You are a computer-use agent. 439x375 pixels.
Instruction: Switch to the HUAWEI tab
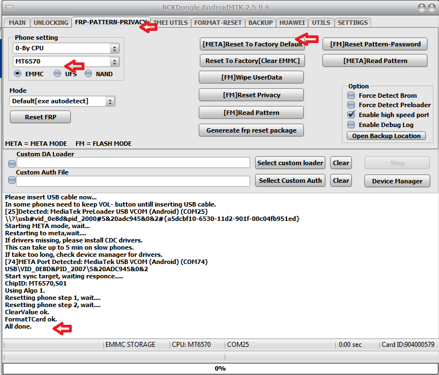tap(292, 23)
